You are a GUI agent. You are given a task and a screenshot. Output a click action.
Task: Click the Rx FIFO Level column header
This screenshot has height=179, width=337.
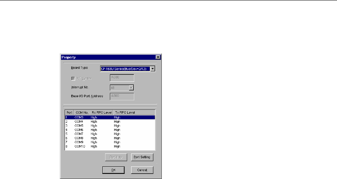click(101, 113)
